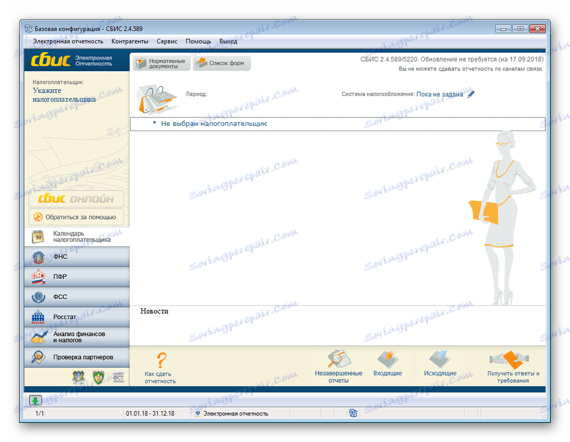Click the green download arrow icon
Viewport: 570px width, 442px height.
pos(35,400)
